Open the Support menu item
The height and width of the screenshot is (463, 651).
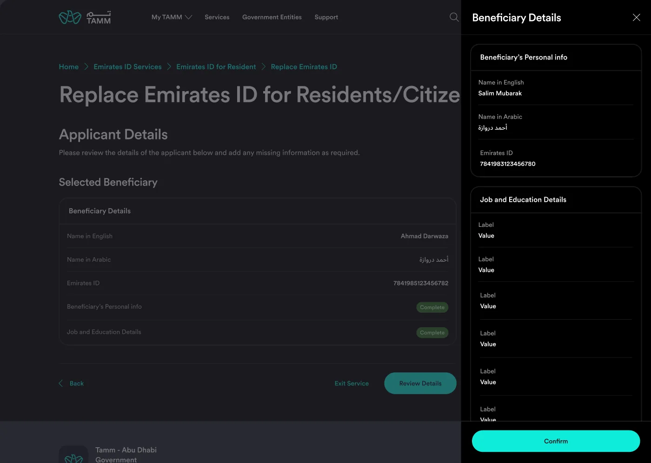326,17
